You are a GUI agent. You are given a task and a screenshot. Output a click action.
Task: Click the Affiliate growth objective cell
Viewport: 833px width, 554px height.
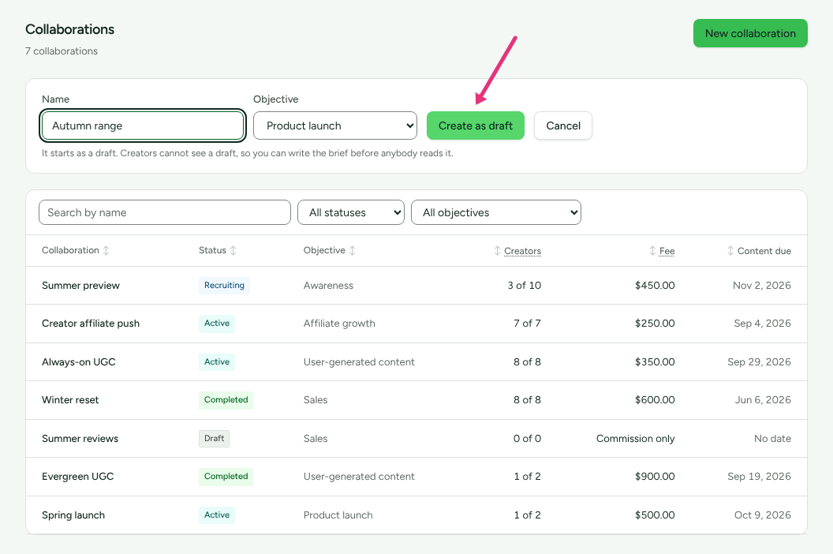pyautogui.click(x=339, y=324)
